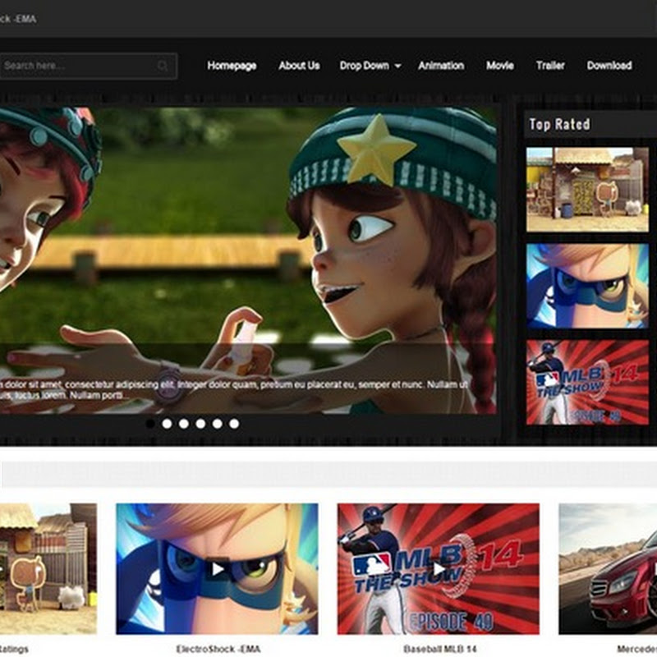
Task: Play the Baseball MLB 14 video
Action: click(439, 569)
